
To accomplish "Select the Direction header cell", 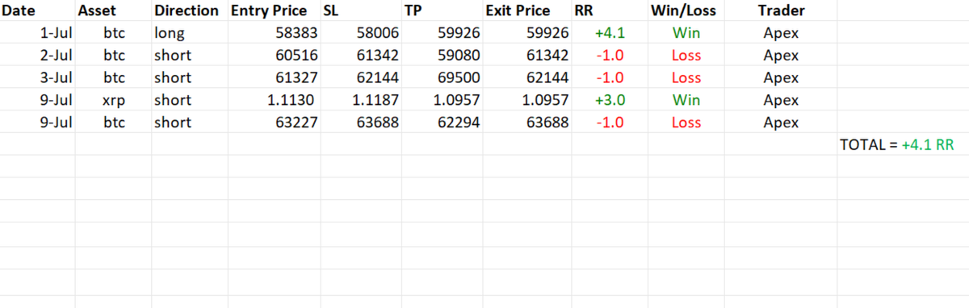I will [190, 11].
